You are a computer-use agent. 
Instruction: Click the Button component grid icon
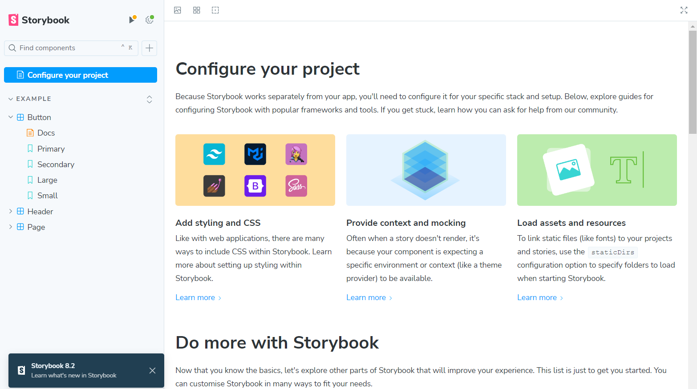(x=20, y=117)
